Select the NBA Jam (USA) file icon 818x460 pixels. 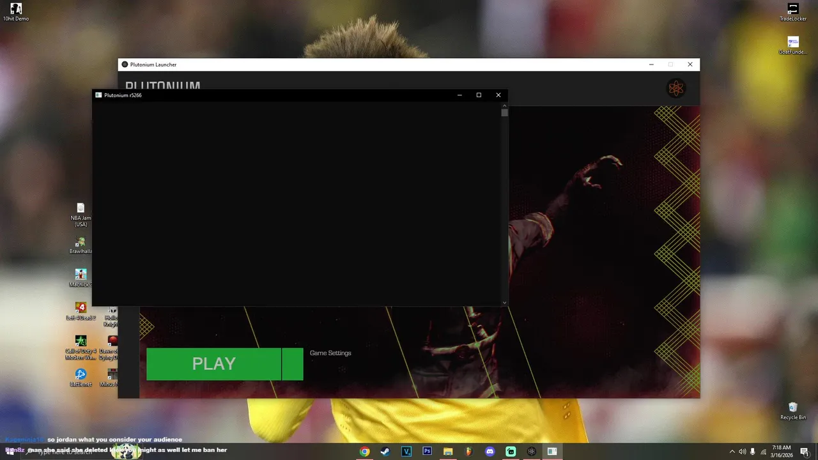pyautogui.click(x=81, y=215)
